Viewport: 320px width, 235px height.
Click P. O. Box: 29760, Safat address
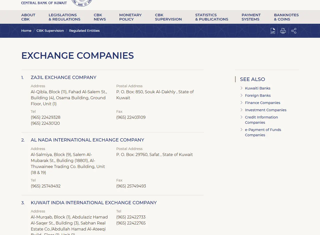coord(154,154)
